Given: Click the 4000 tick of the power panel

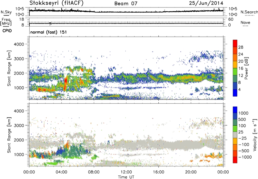Looking at the screenshot, I should coord(19,44).
